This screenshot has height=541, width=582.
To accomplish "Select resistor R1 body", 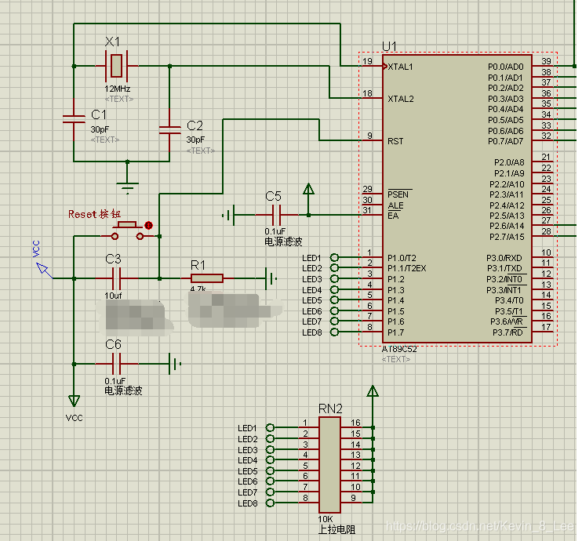I will tap(207, 278).
